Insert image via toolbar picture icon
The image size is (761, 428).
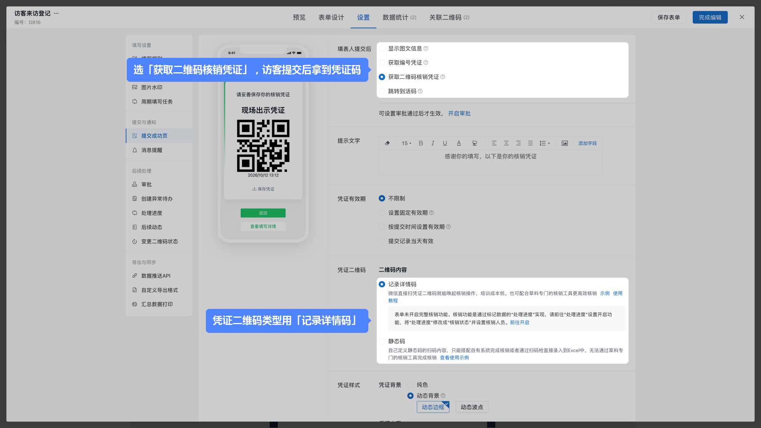pos(565,143)
